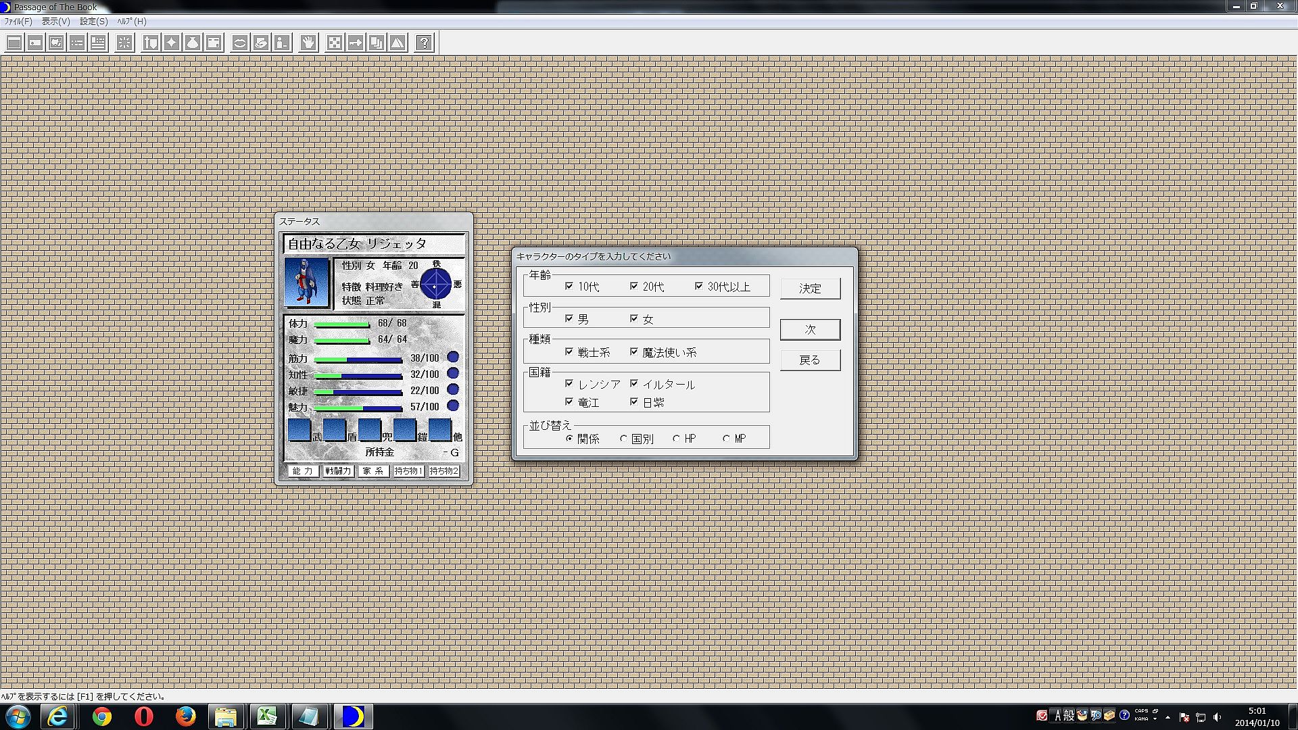Open the 表示(V) menu
The height and width of the screenshot is (730, 1298).
click(55, 22)
